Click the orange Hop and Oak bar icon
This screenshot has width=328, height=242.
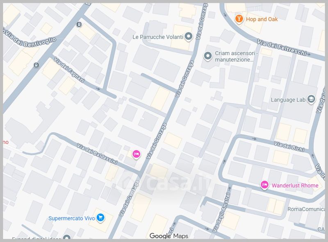tap(239, 19)
